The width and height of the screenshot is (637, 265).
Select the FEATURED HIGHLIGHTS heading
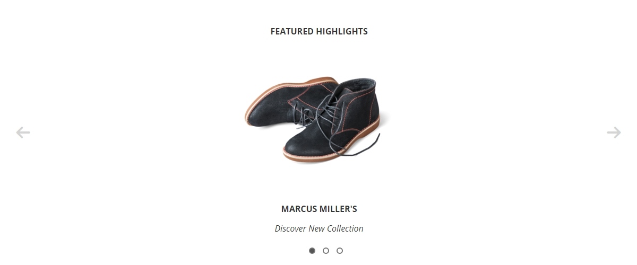pyautogui.click(x=319, y=31)
